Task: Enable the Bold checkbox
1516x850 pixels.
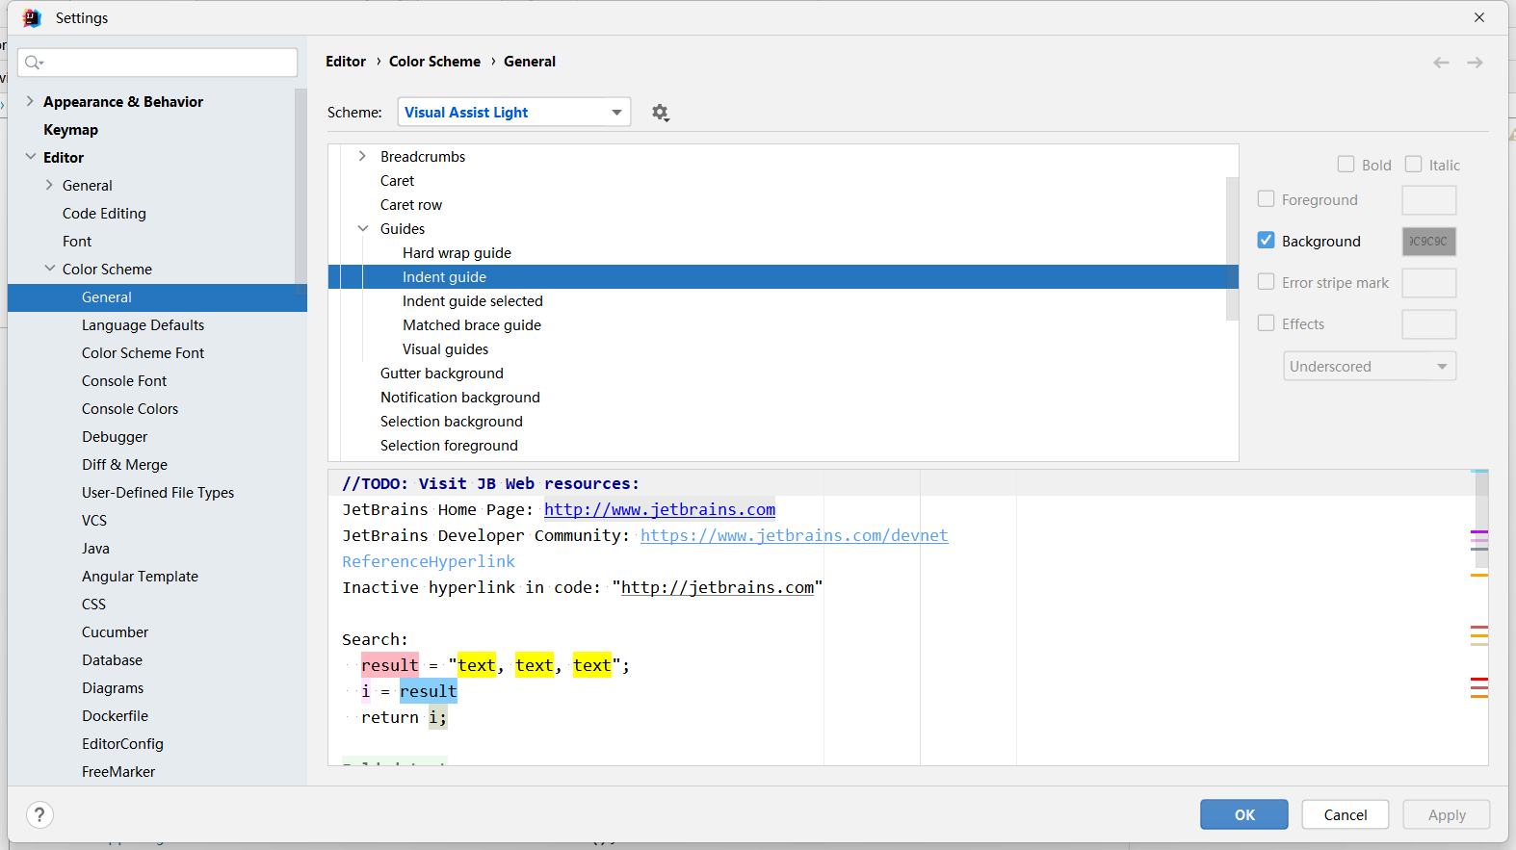Action: click(1346, 165)
